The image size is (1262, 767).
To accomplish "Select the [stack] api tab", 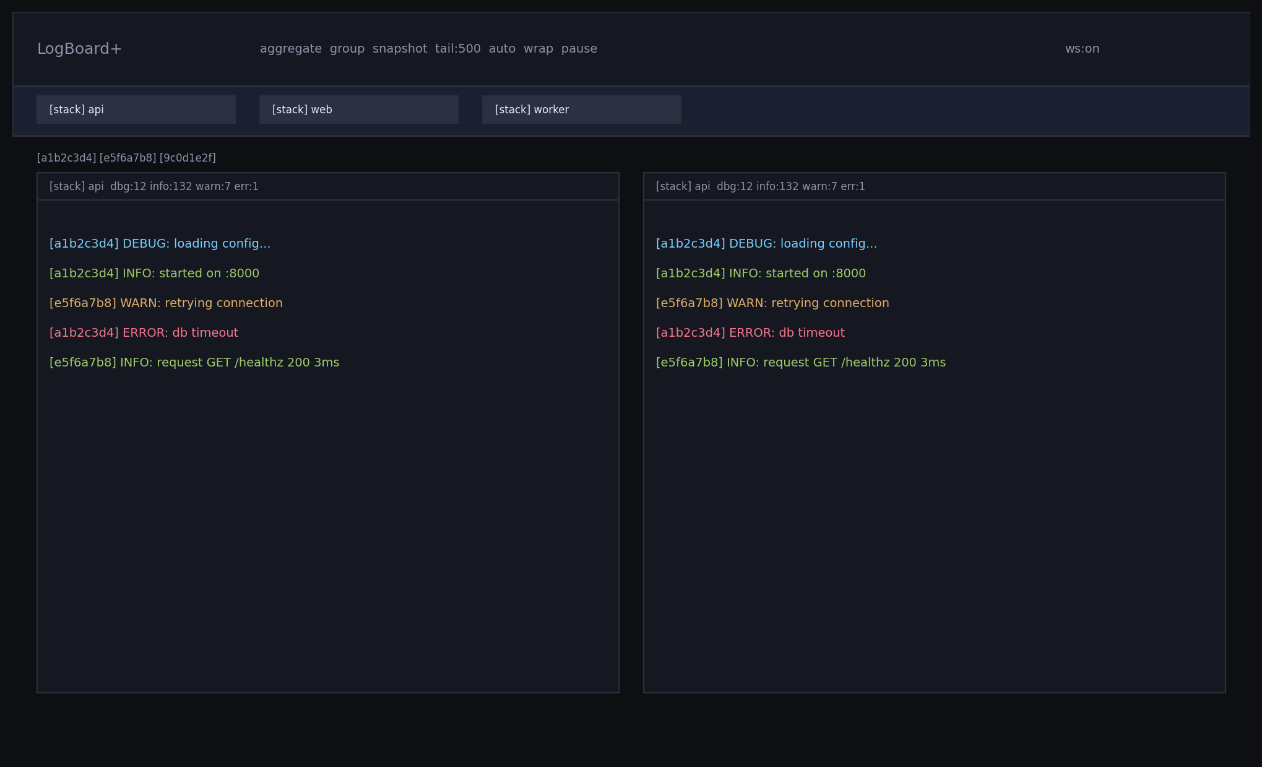I will pyautogui.click(x=136, y=110).
